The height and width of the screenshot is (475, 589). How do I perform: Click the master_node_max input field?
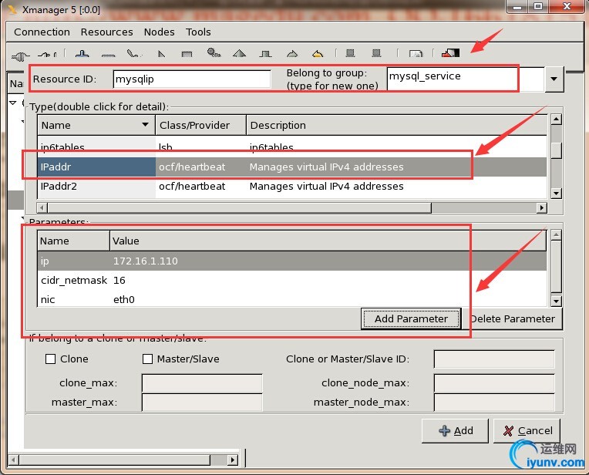click(494, 402)
